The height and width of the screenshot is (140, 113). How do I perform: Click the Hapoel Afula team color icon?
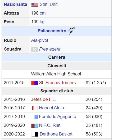[34, 108]
